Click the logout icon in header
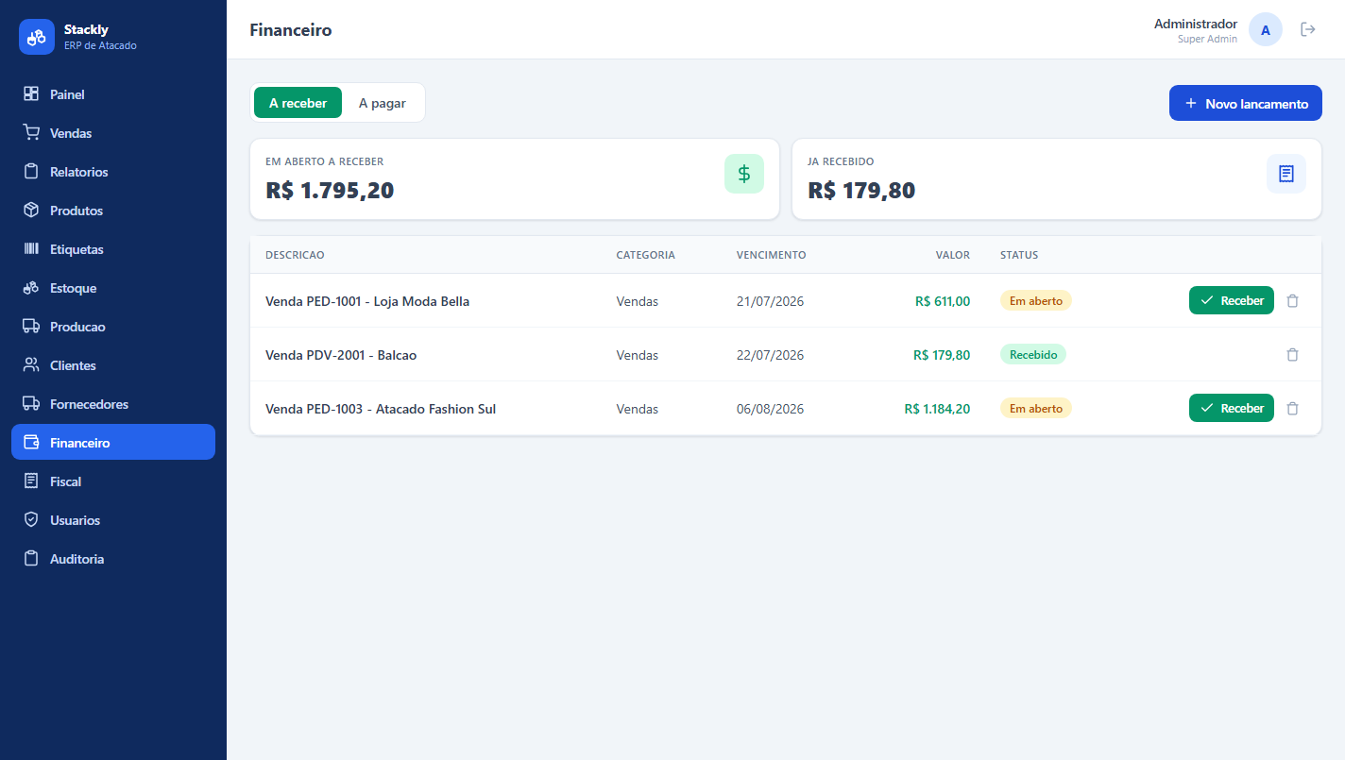Image resolution: width=1345 pixels, height=760 pixels. click(x=1308, y=29)
